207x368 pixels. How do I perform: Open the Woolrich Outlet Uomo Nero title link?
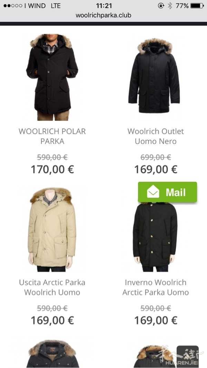[x=156, y=136]
